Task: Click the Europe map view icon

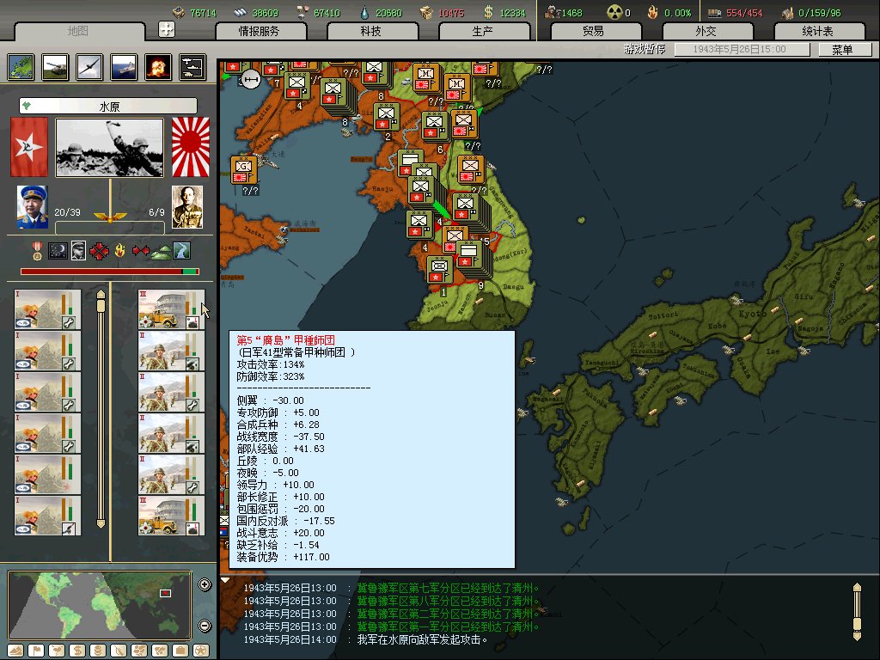Action: (x=21, y=66)
